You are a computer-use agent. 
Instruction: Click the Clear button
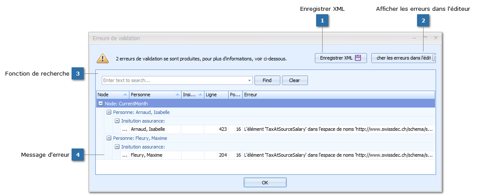coord(295,80)
